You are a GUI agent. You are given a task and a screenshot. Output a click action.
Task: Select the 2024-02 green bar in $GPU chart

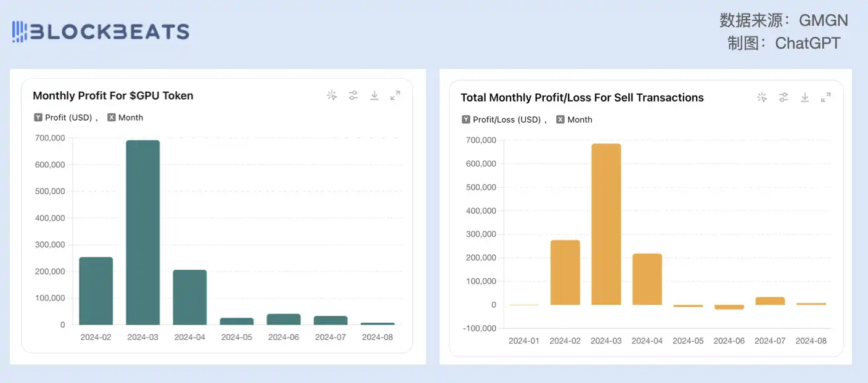(x=96, y=291)
